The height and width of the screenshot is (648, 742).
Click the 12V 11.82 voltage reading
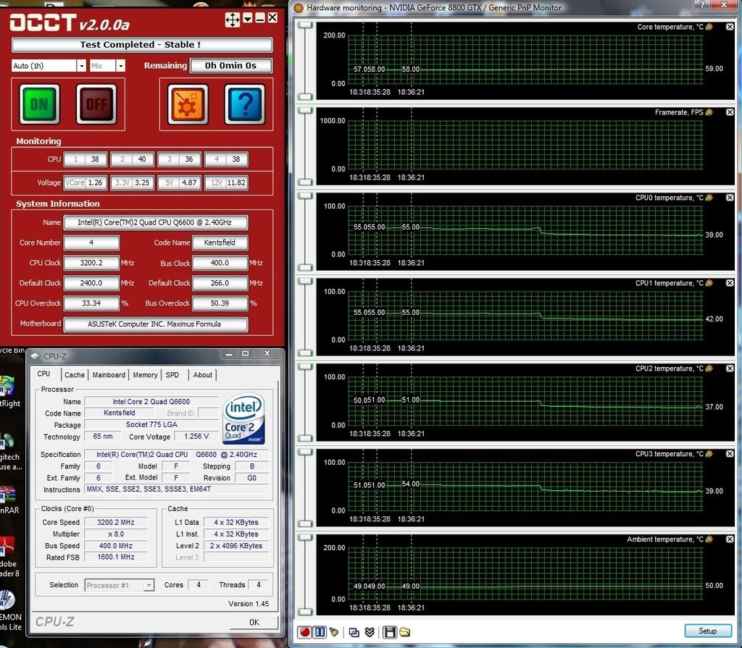point(226,182)
